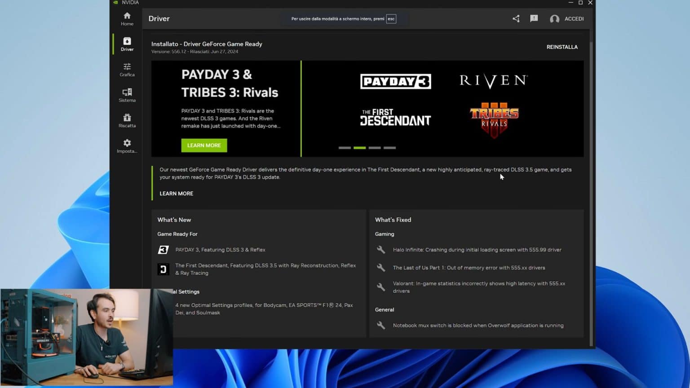
Task: Click the esc key hint in fullscreen notice
Action: [x=391, y=19]
